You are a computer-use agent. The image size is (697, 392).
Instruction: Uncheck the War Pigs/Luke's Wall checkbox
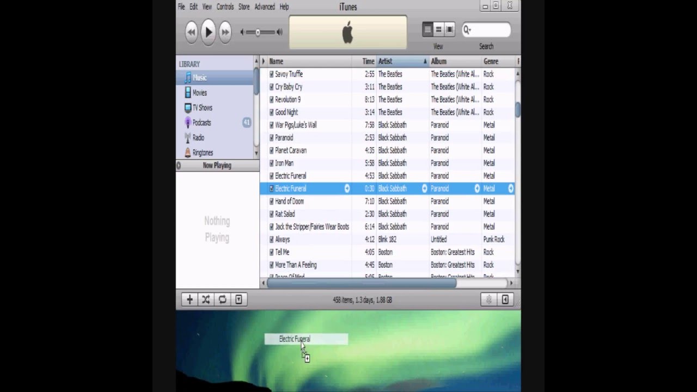(x=272, y=125)
